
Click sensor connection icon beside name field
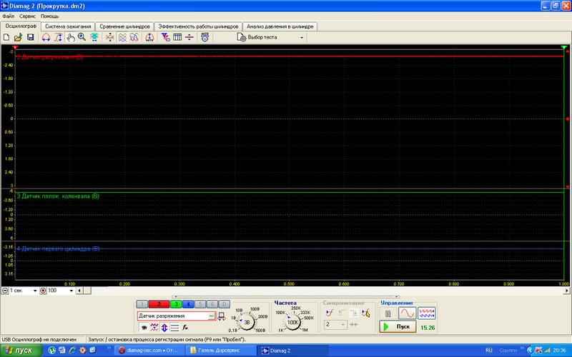tap(222, 316)
